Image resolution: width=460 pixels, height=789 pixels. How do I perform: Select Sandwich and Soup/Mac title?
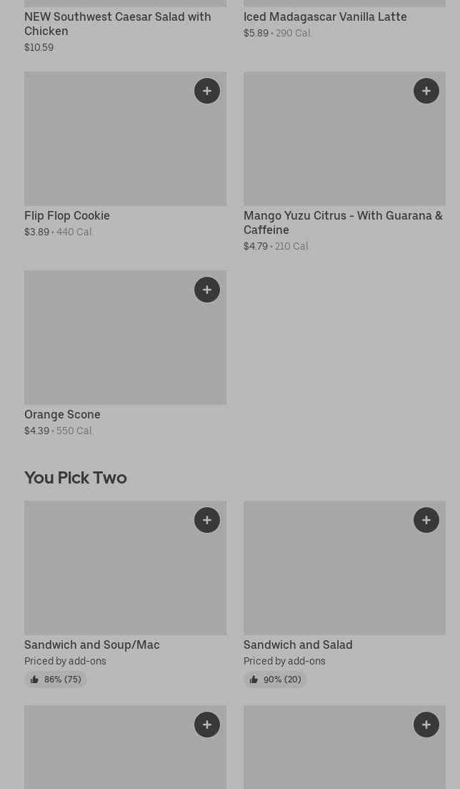92,645
